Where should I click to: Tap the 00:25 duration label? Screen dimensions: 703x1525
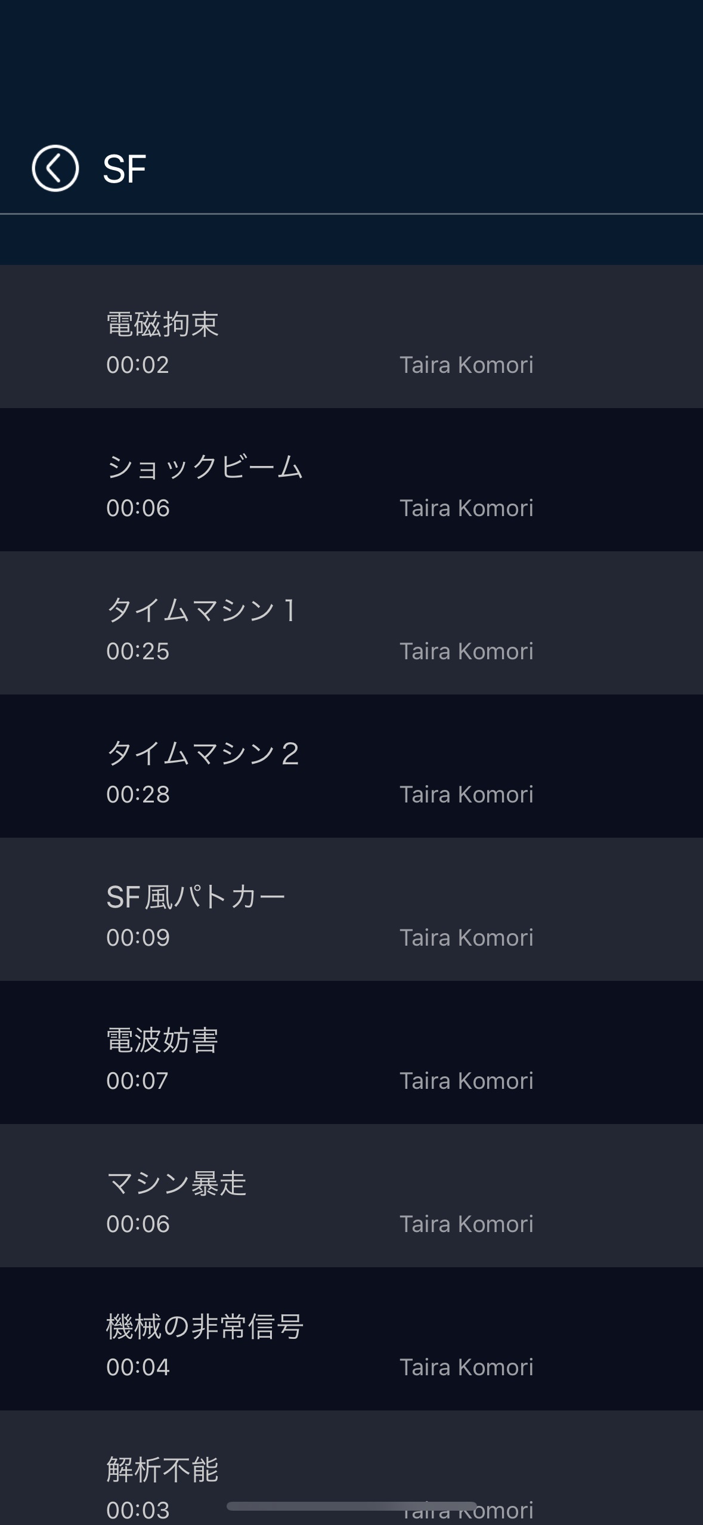pos(138,652)
